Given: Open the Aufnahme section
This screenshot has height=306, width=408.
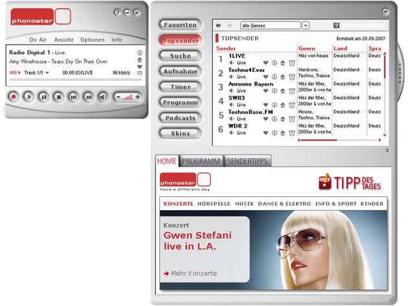Looking at the screenshot, I should pyautogui.click(x=180, y=71).
